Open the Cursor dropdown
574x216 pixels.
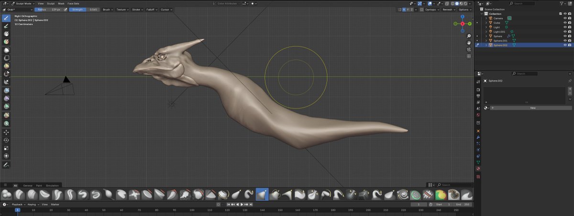click(166, 10)
